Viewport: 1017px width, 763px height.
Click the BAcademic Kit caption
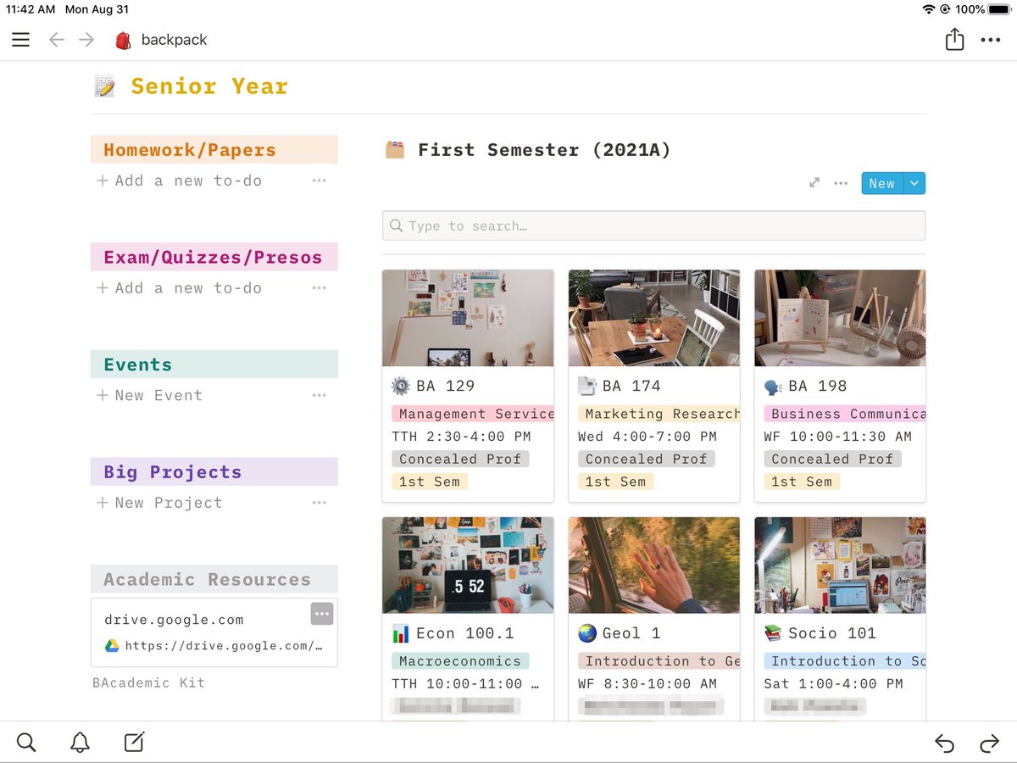[x=148, y=682]
